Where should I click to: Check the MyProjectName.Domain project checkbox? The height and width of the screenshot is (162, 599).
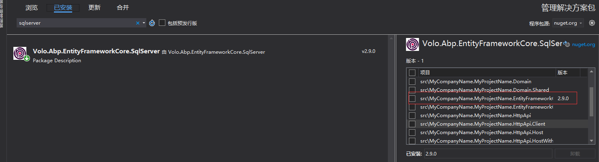point(412,82)
